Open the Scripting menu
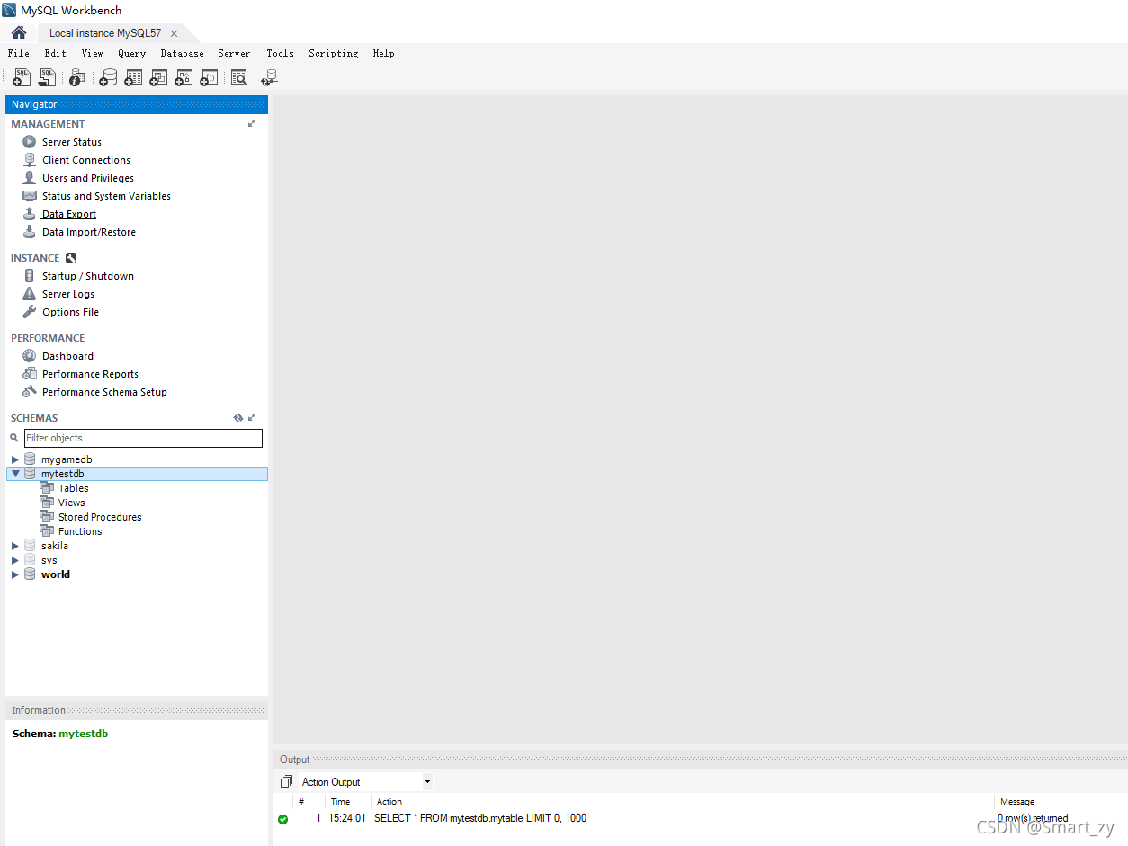Viewport: 1128px width, 846px height. pos(334,53)
